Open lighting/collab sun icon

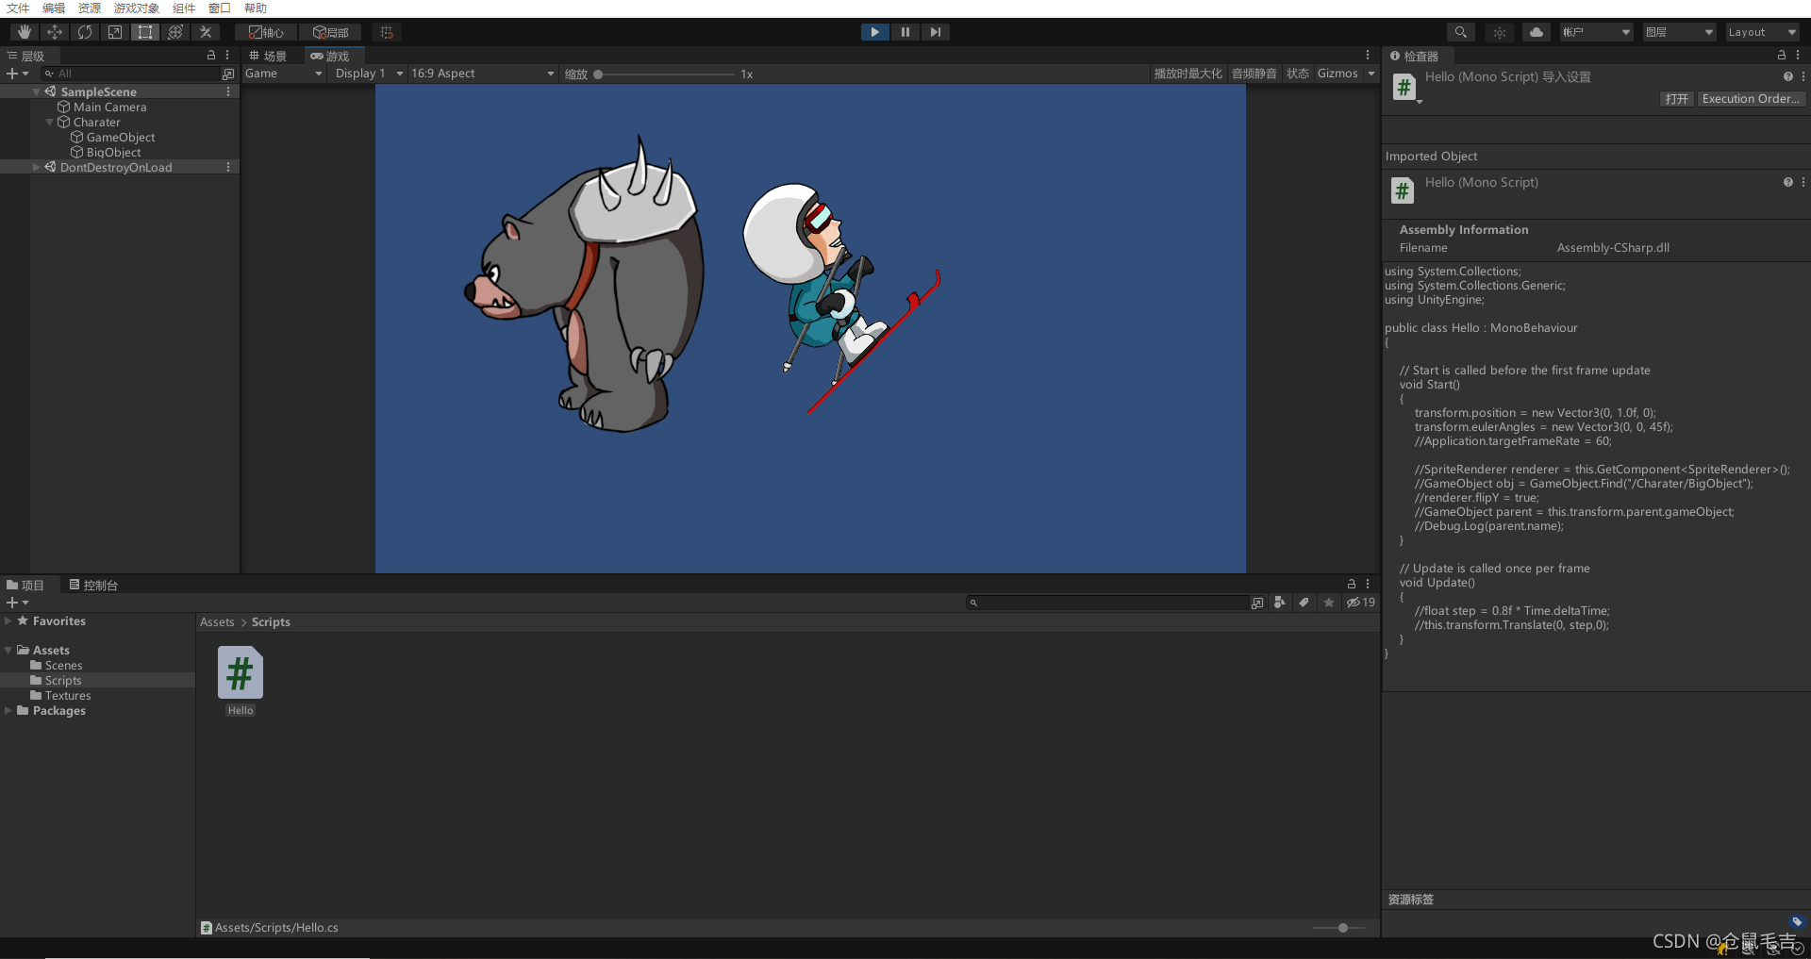pyautogui.click(x=1500, y=32)
